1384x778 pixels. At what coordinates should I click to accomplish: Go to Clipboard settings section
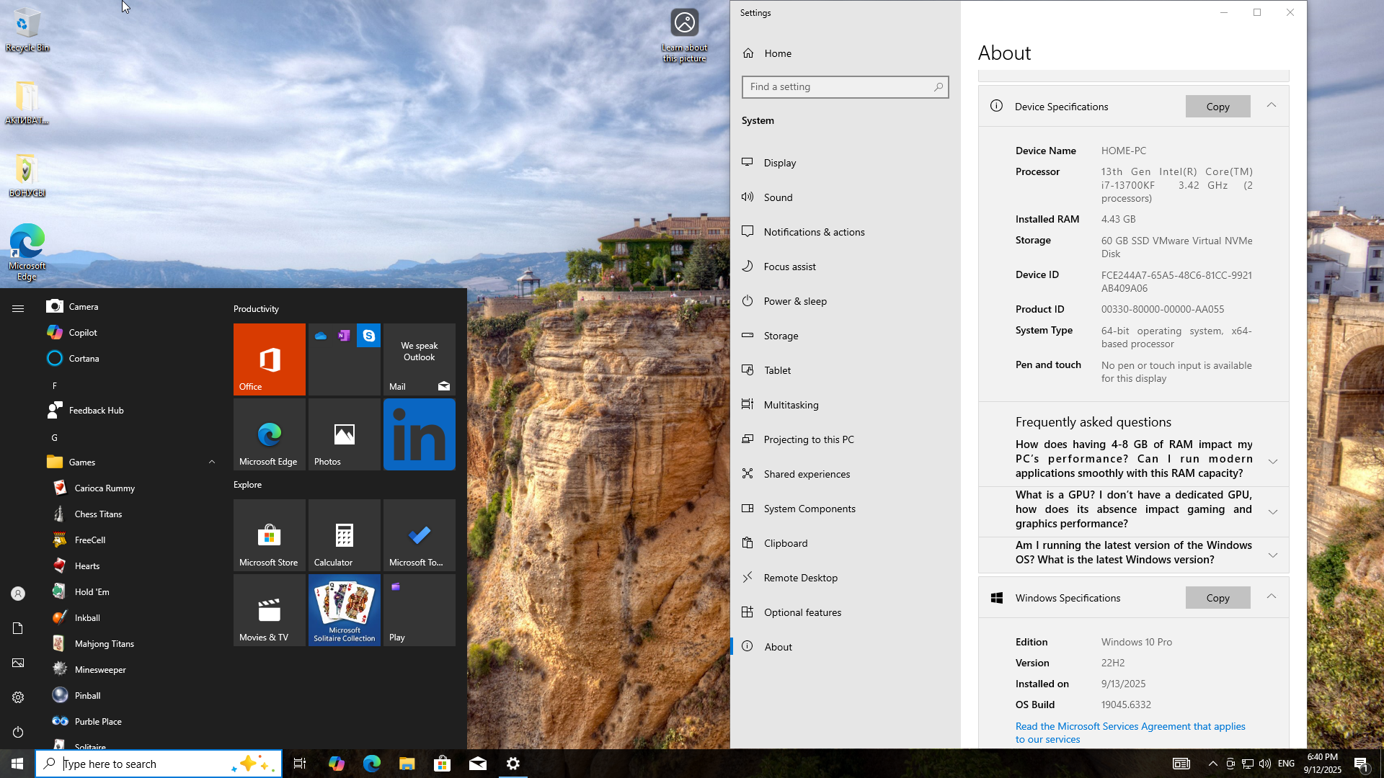(785, 543)
